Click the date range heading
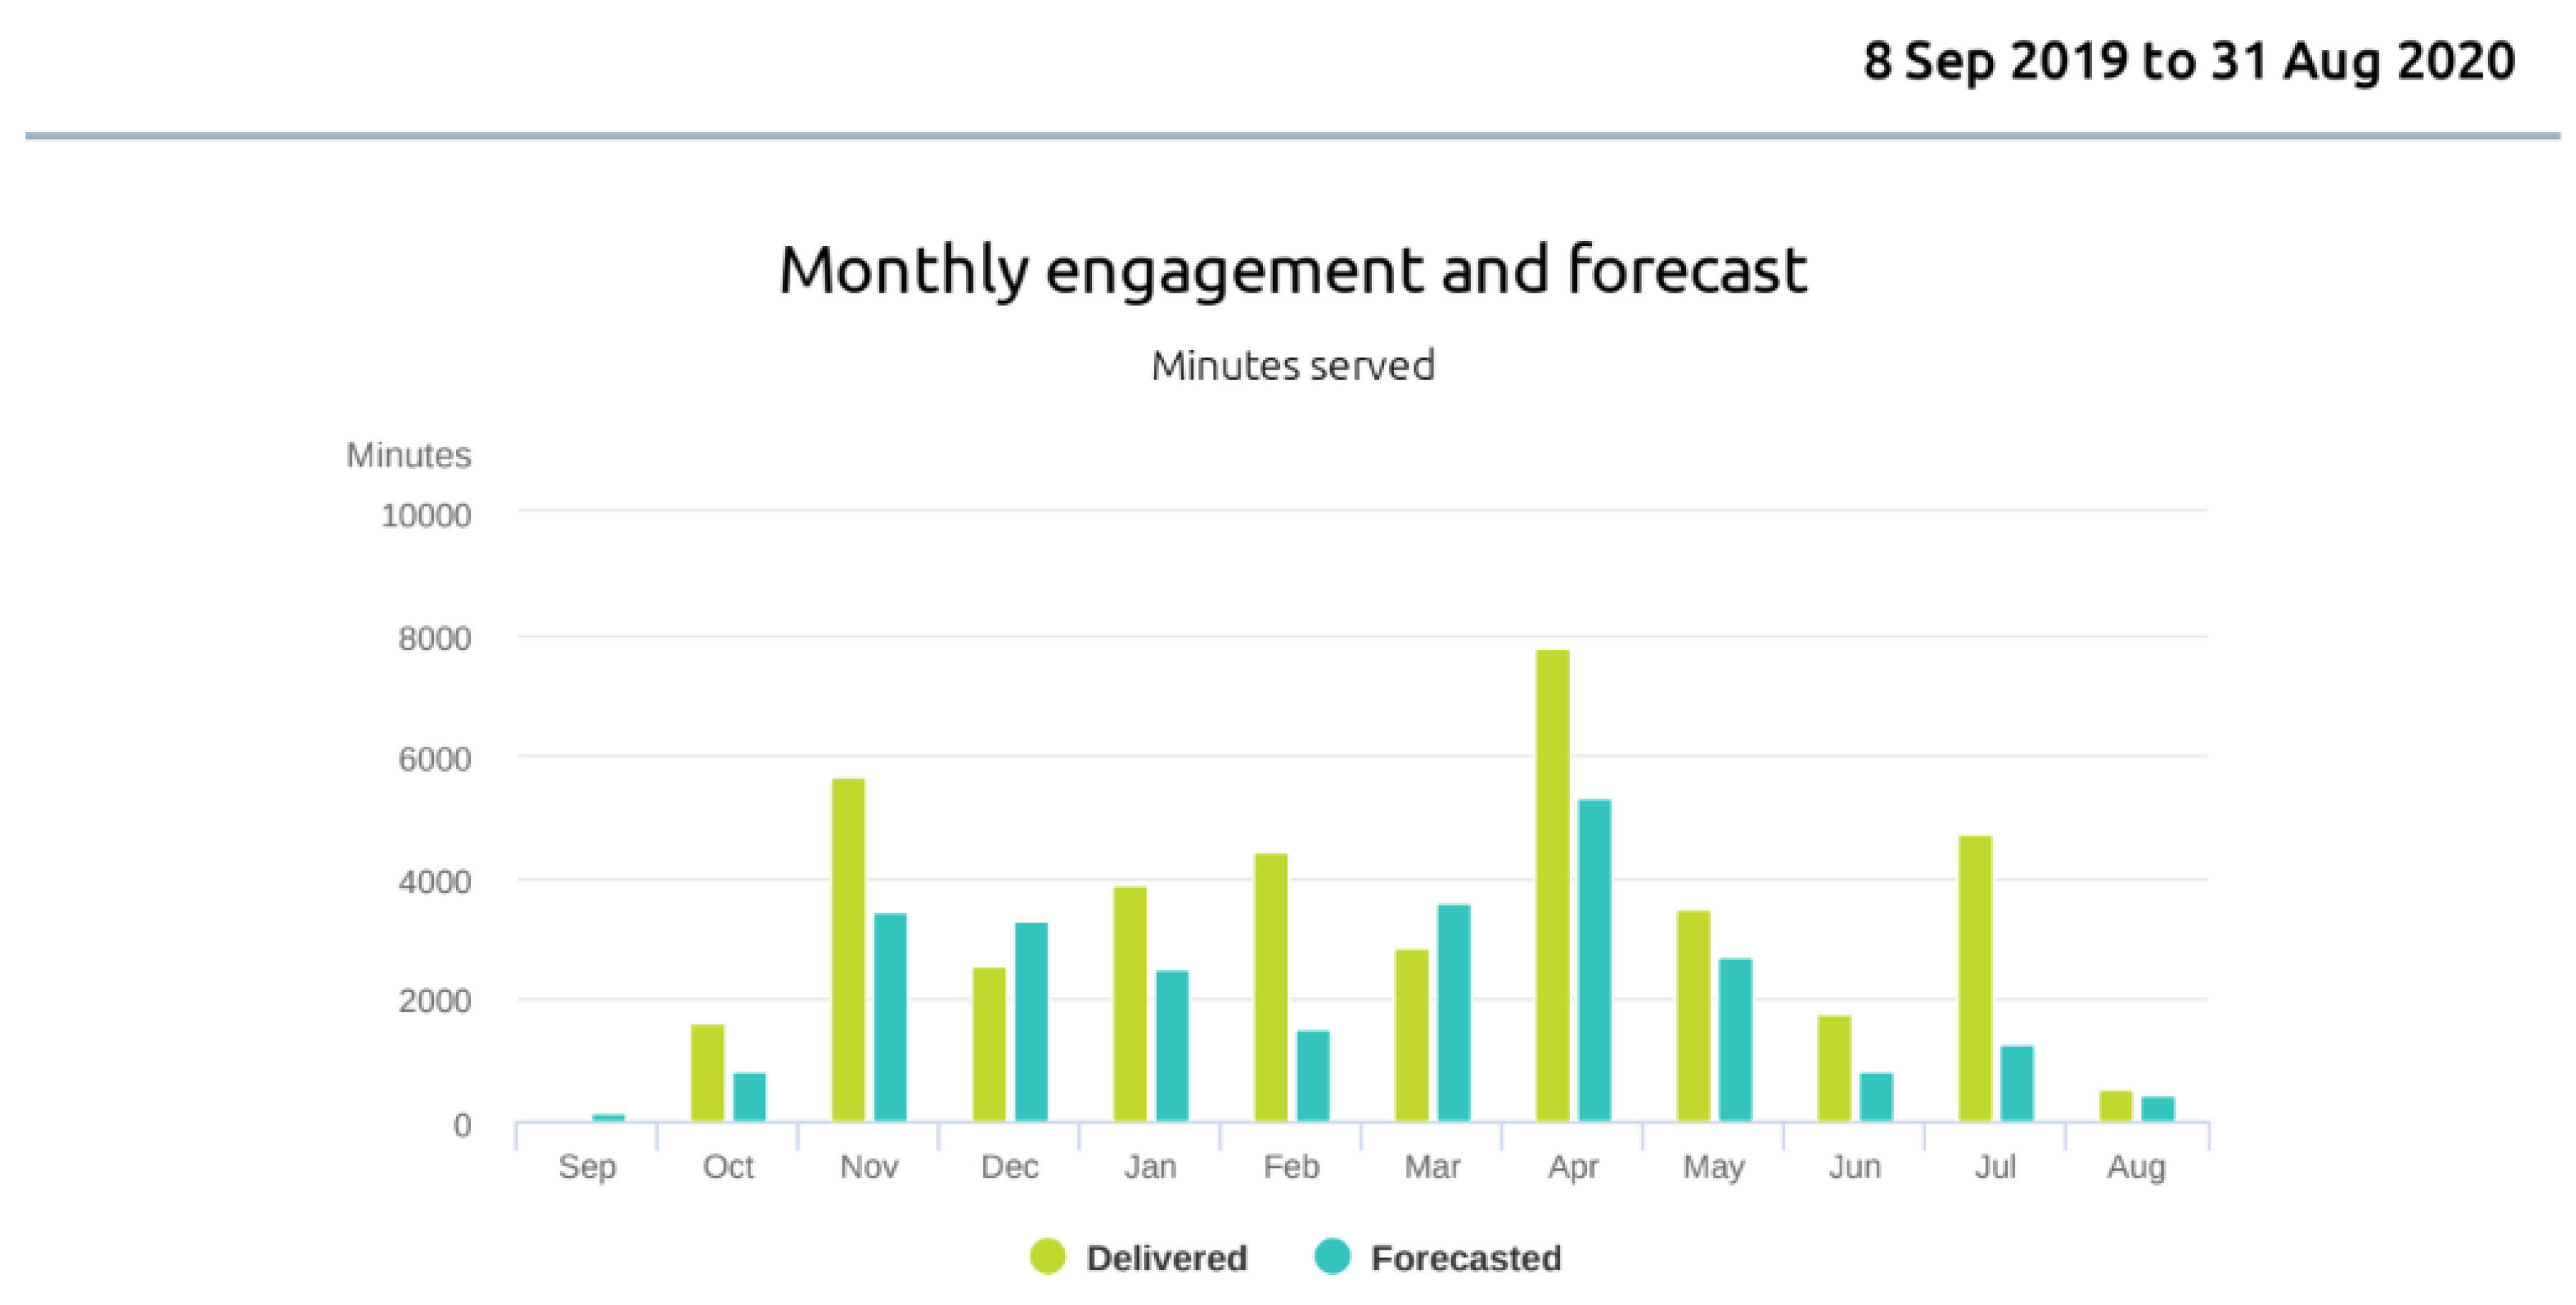Image resolution: width=2576 pixels, height=1305 pixels. point(2188,61)
